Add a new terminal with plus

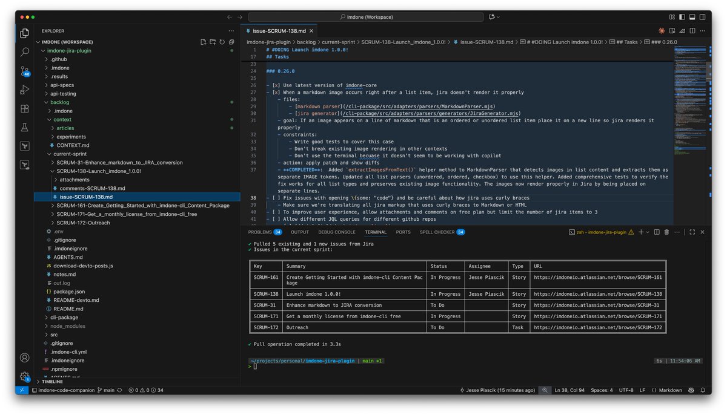(640, 232)
